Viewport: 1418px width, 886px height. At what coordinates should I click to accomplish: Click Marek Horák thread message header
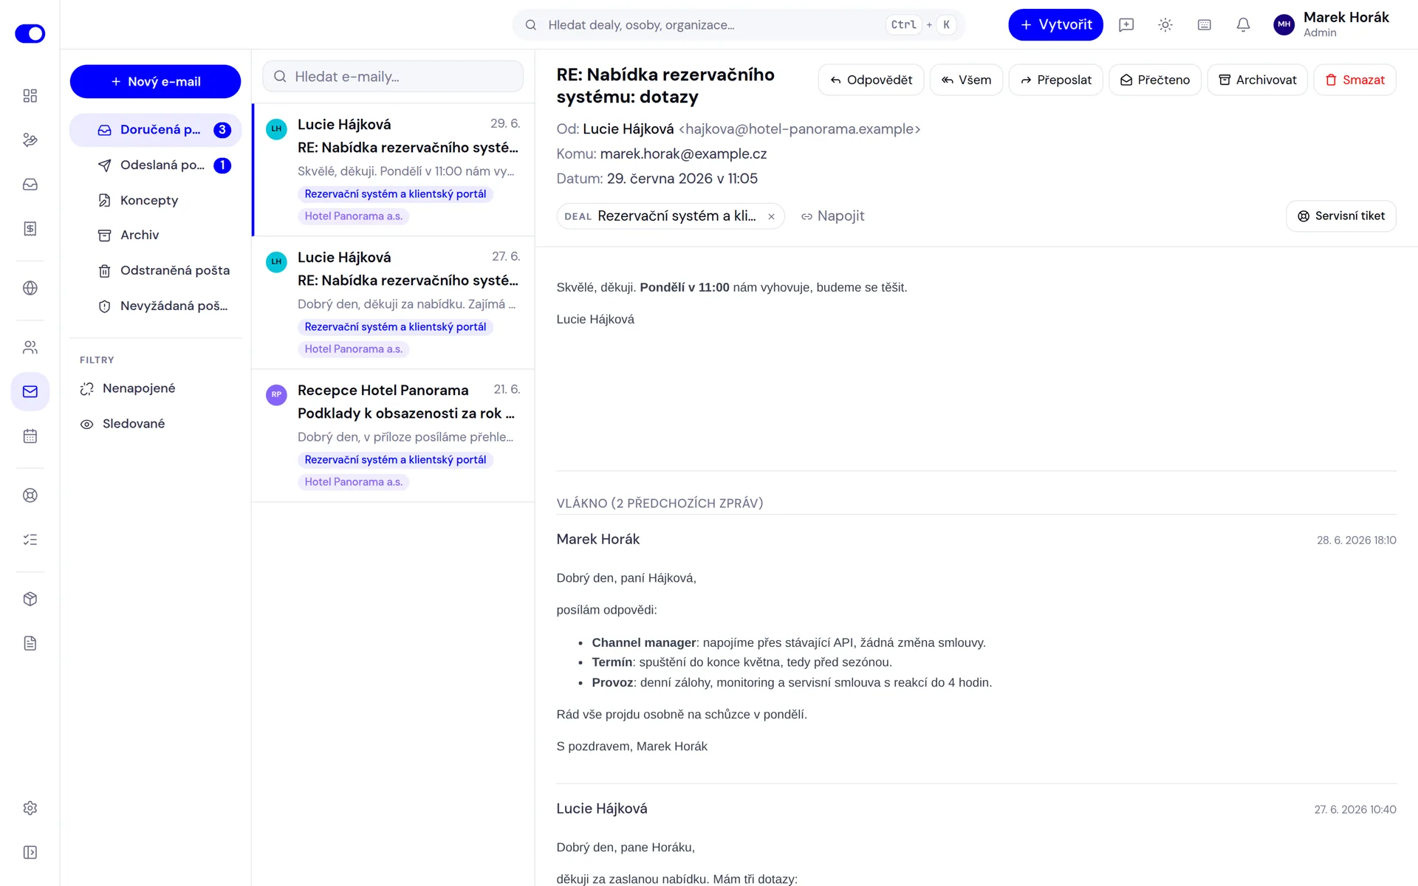[x=976, y=540]
